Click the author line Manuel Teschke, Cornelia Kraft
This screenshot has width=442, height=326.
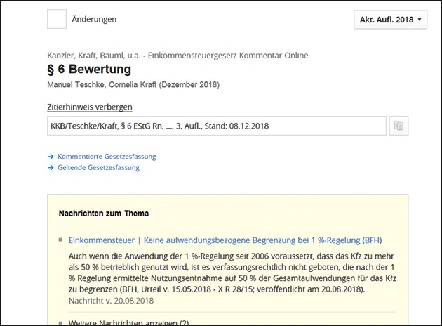click(133, 85)
